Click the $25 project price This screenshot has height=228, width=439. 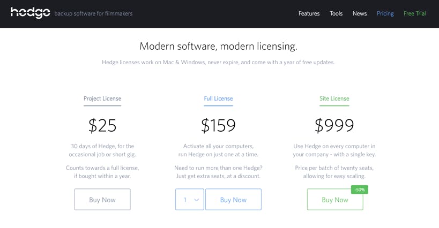[102, 125]
